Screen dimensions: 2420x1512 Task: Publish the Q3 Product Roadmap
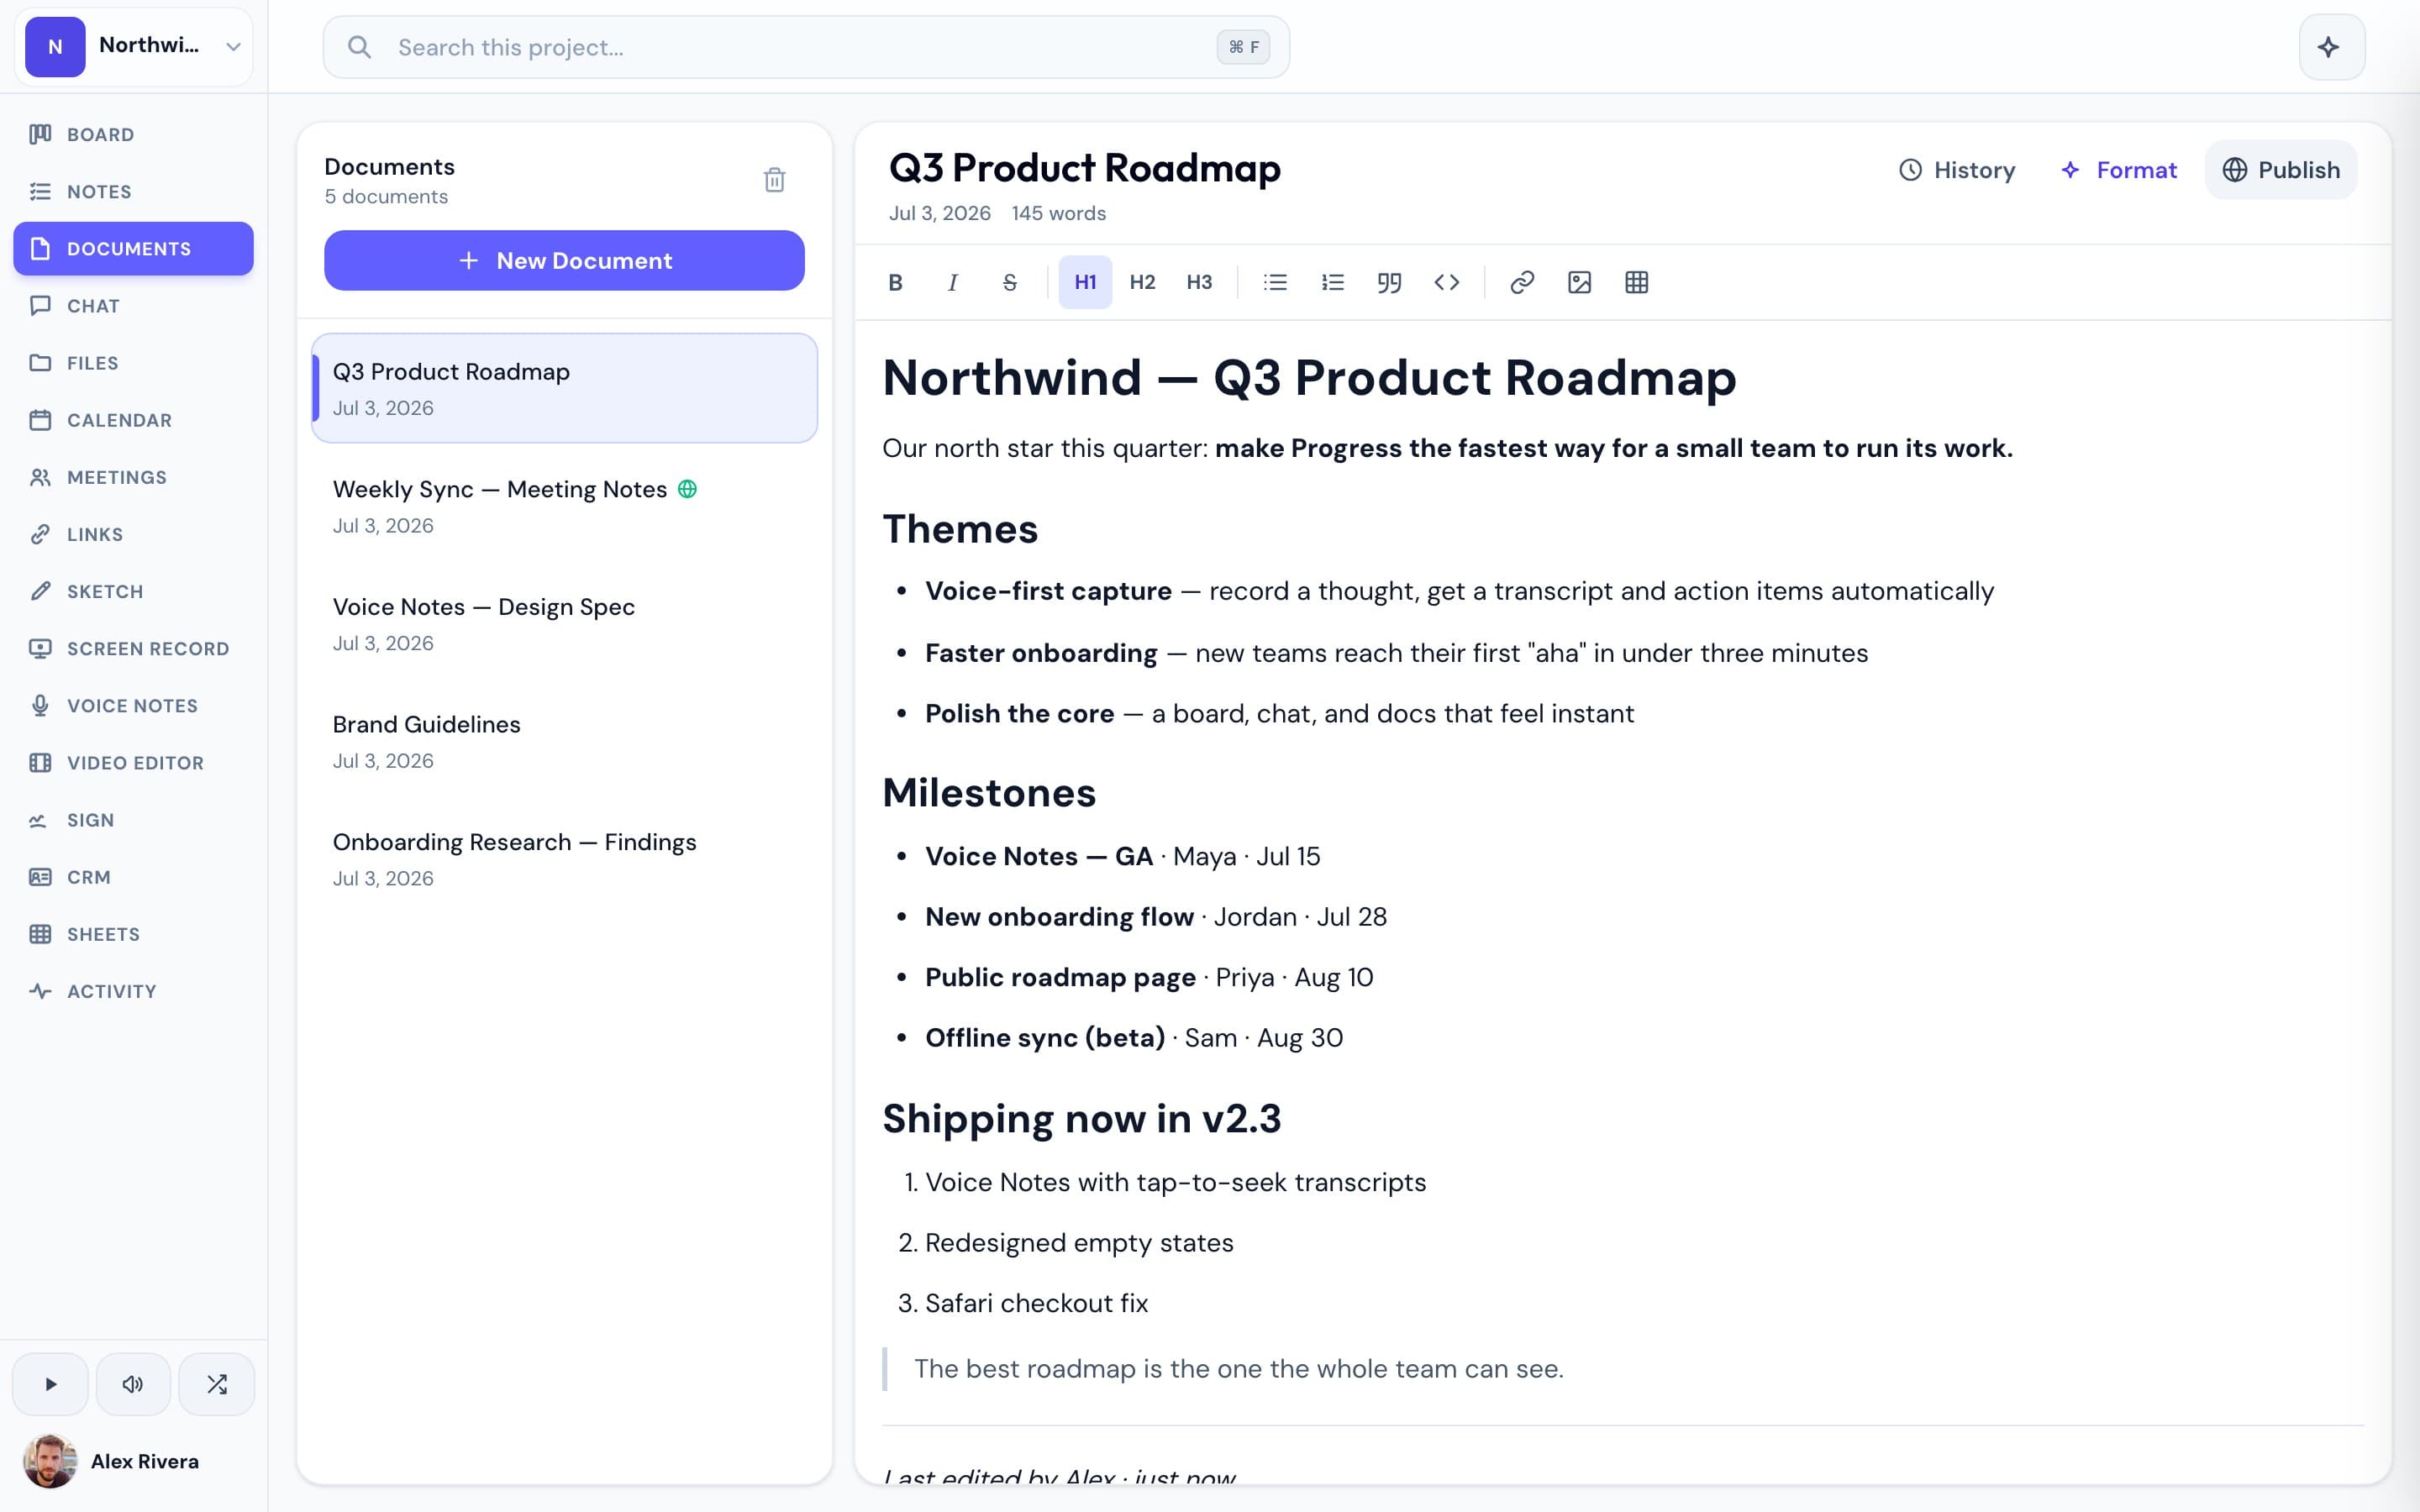[2280, 170]
